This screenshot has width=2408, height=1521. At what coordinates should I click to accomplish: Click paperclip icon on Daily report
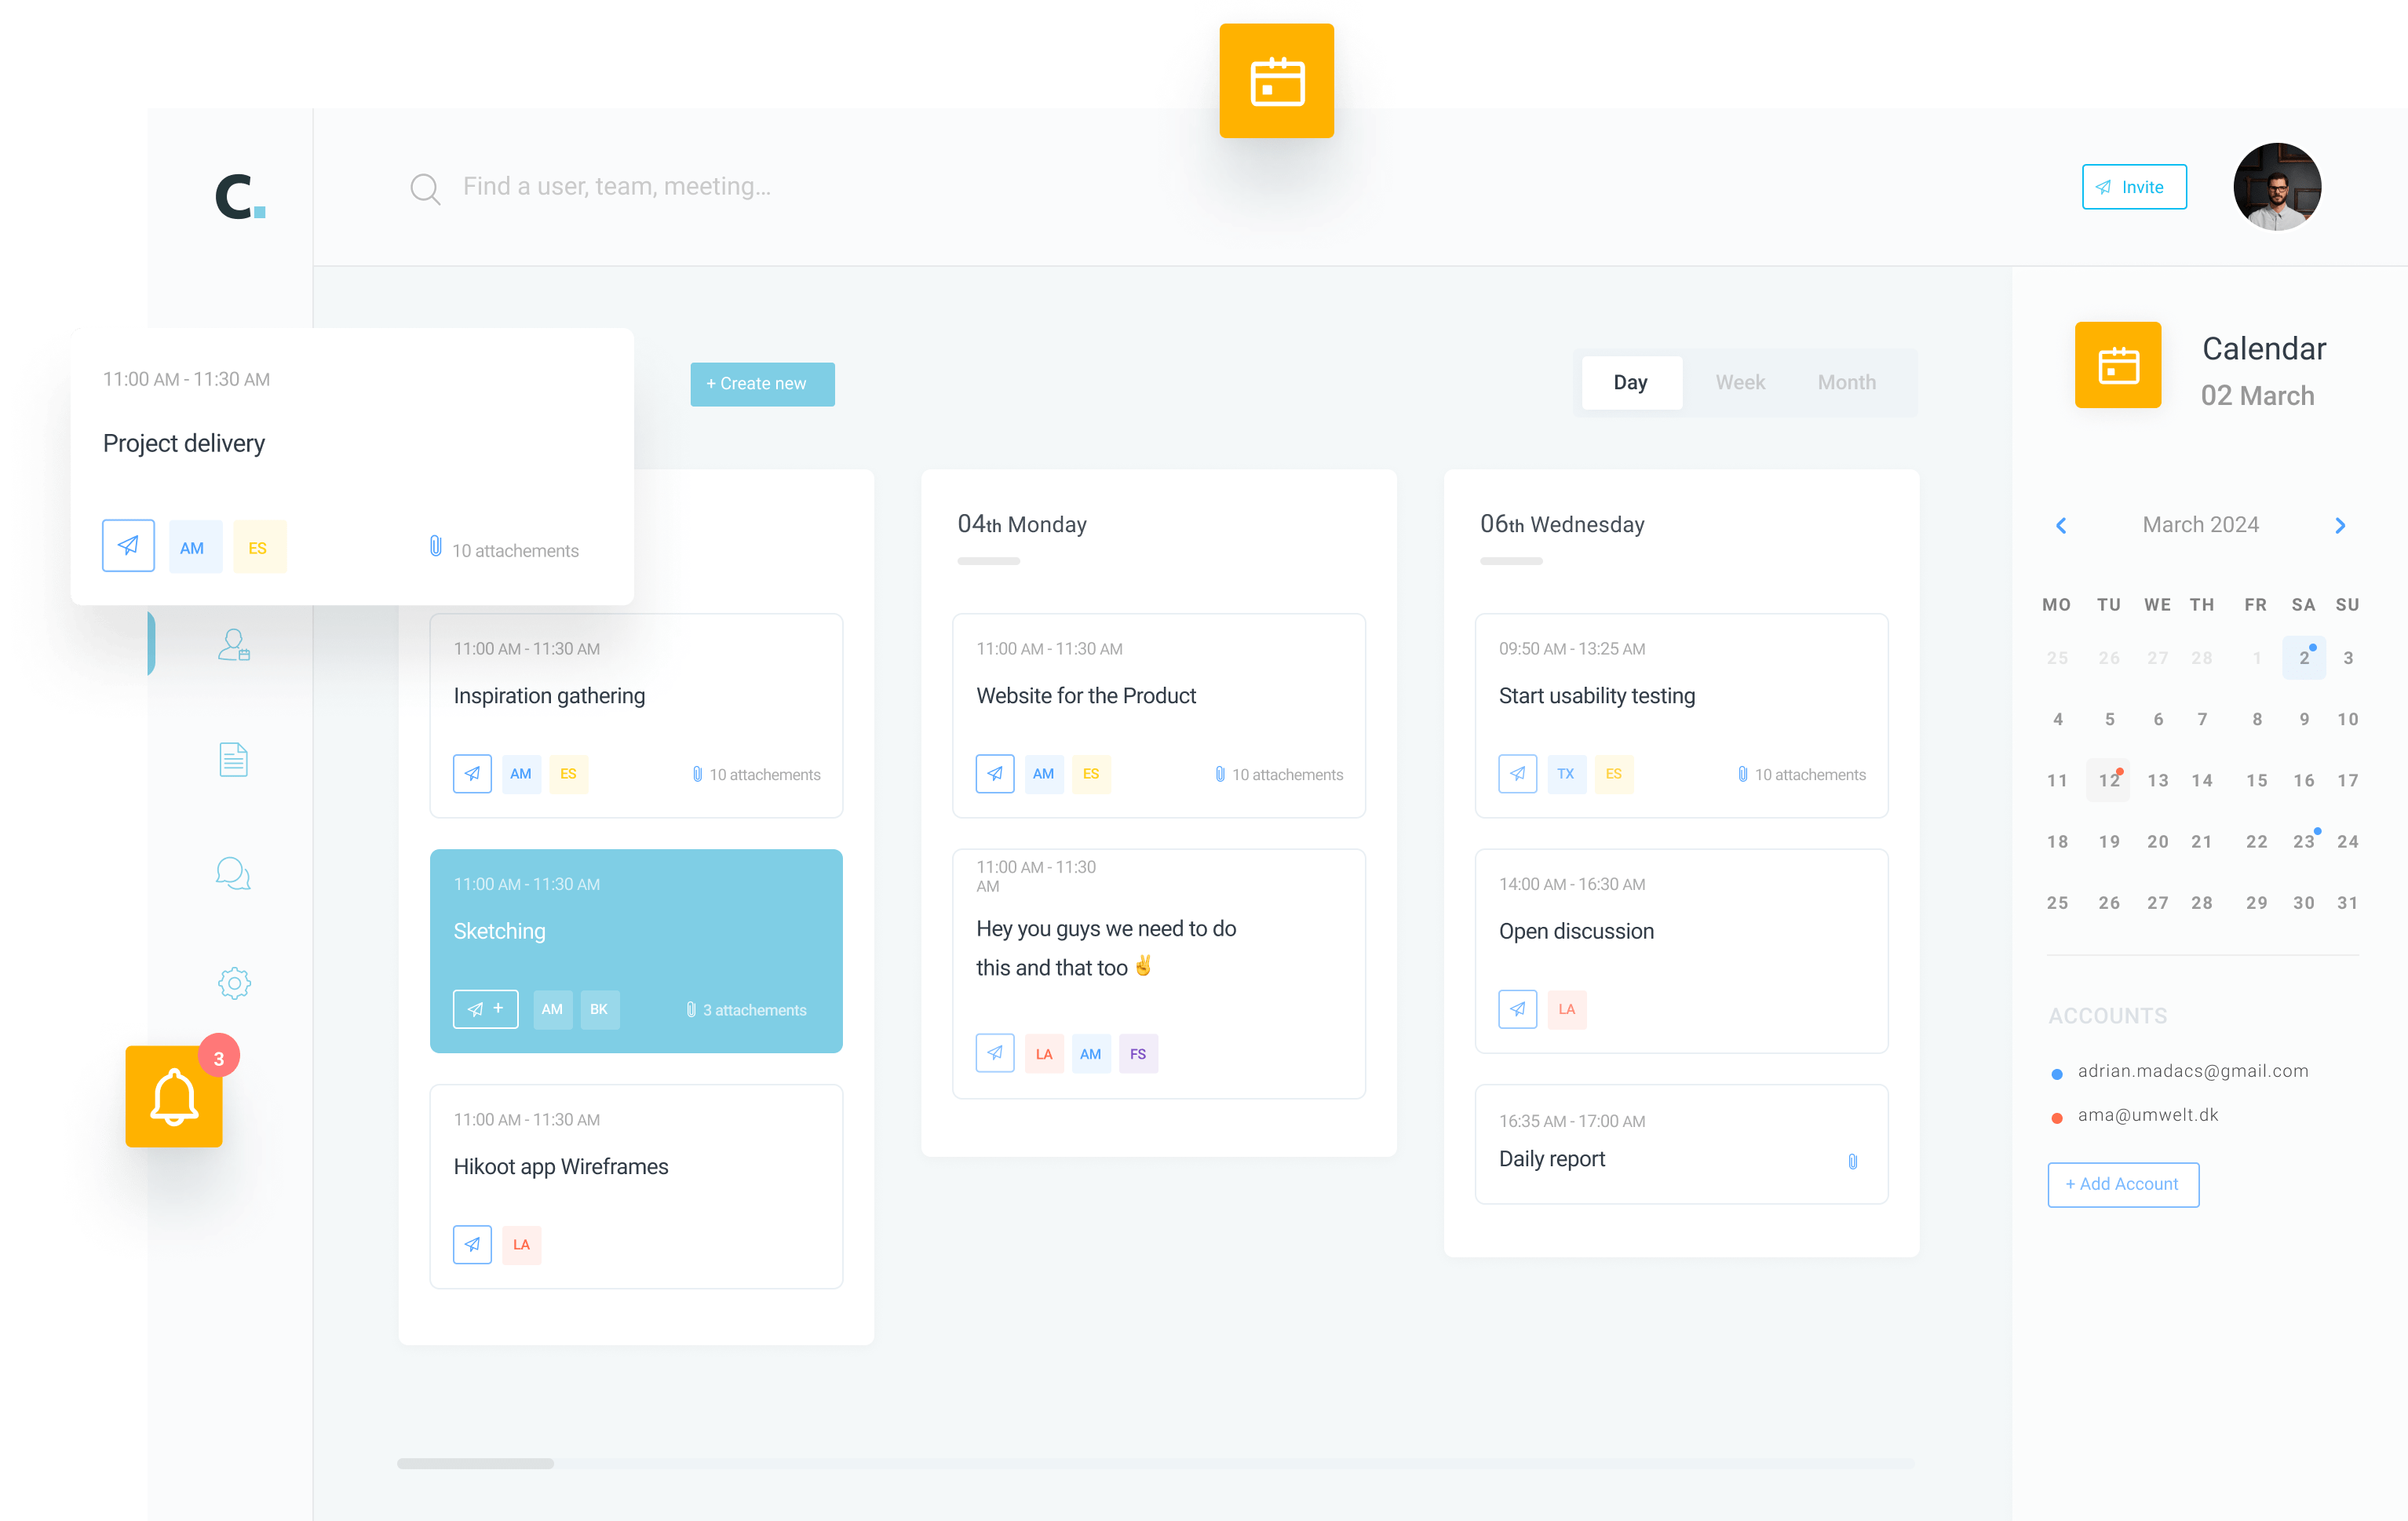coord(1852,1161)
